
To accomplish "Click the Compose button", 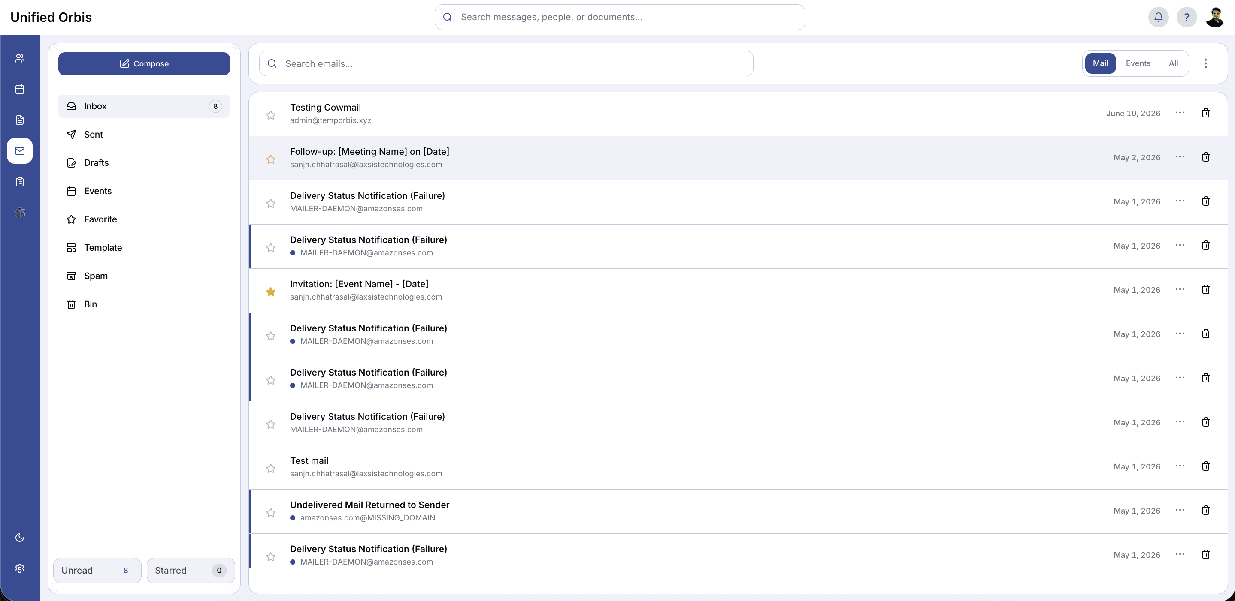I will (x=144, y=64).
